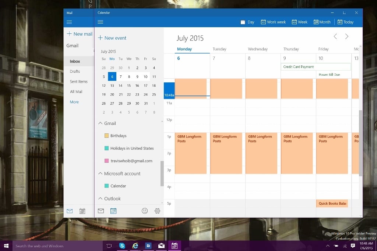Open Friday GBM Longform Posts event
The width and height of the screenshot is (377, 251).
pyautogui.click(x=332, y=153)
